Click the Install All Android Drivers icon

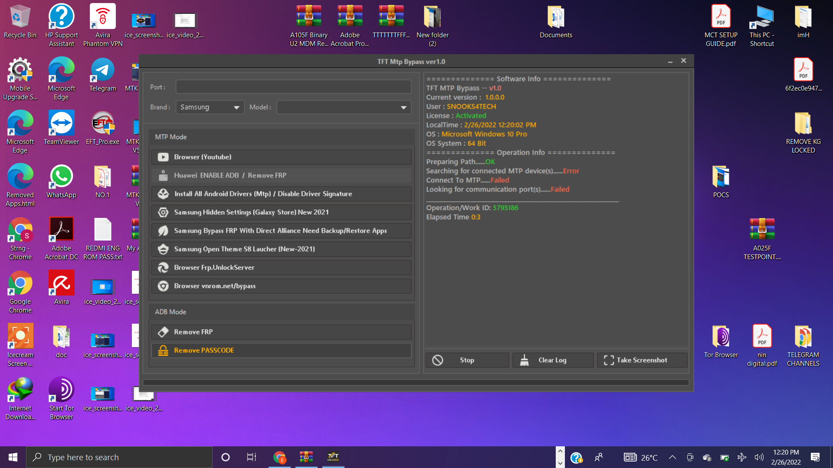point(163,194)
